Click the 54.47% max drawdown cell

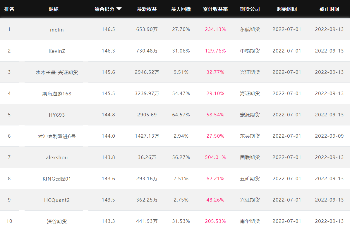181,93
